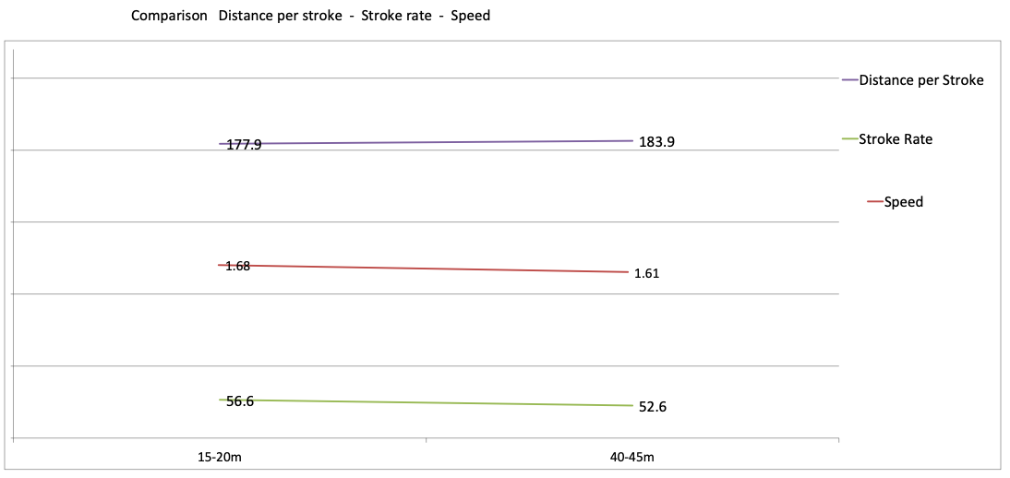
Task: Select the Speed legend label
Action: click(x=904, y=202)
